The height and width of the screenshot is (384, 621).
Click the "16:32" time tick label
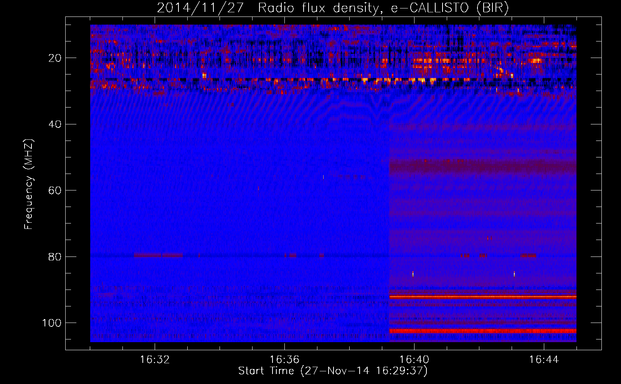tap(155, 360)
